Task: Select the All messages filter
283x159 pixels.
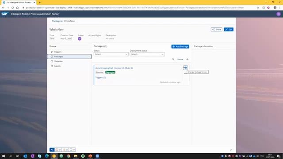Action: coord(52,150)
